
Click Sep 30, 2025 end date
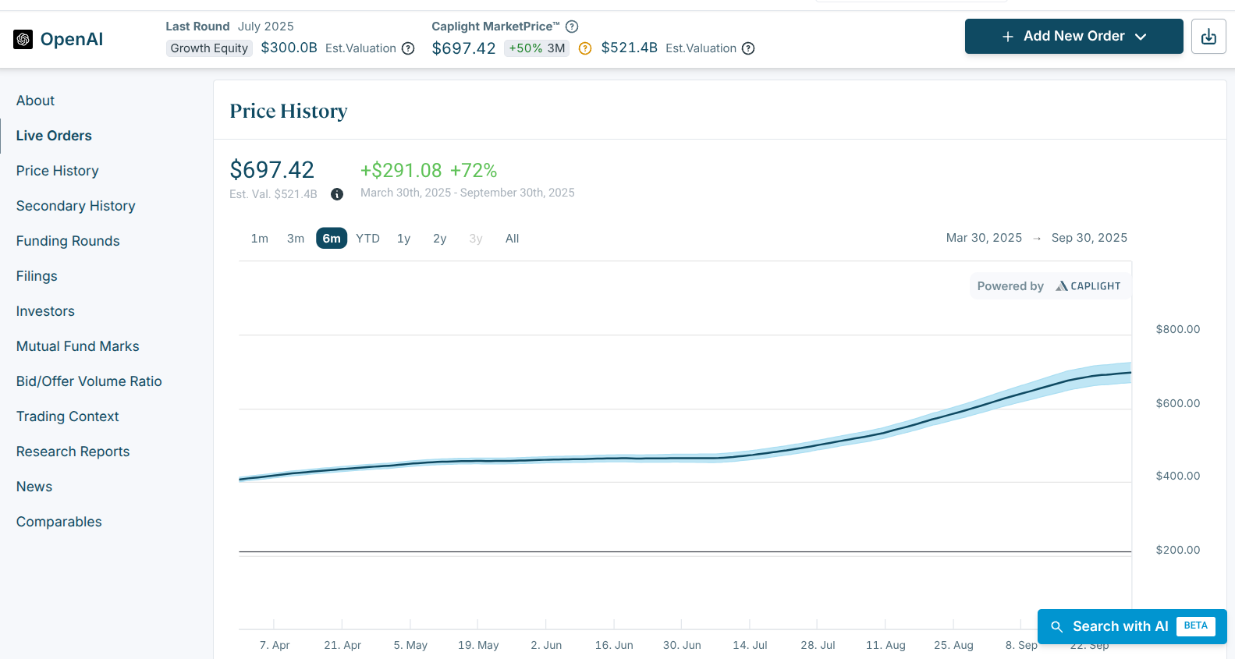coord(1089,238)
